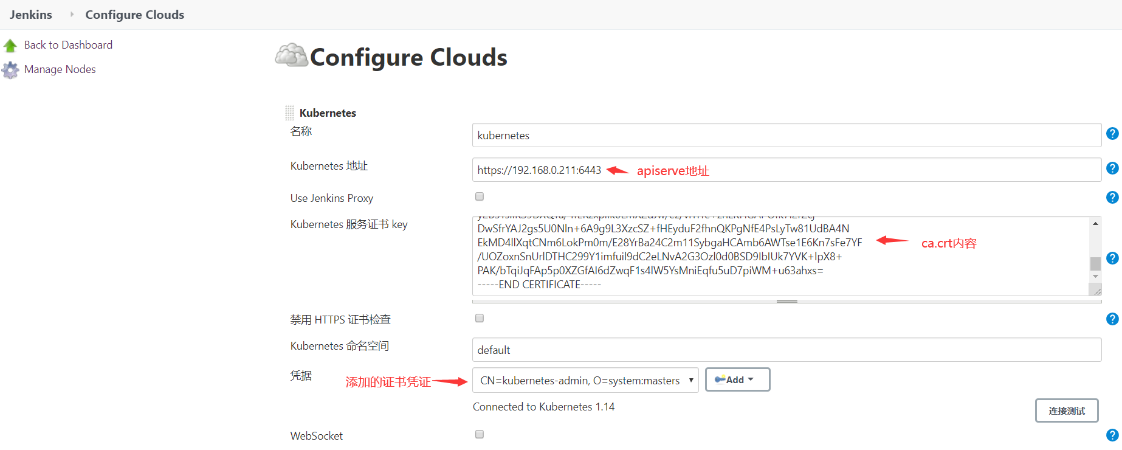Open the Manage Nodes link
Screen dimensions: 1122x450
(x=60, y=69)
